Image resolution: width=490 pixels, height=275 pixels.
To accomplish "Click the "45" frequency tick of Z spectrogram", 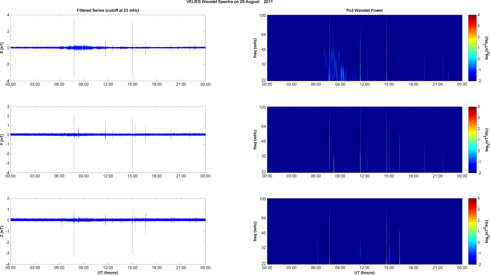I will click(263, 233).
